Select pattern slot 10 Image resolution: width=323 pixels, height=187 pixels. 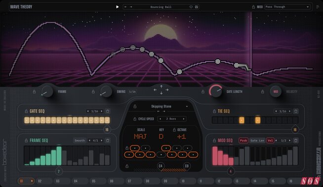[188, 181]
